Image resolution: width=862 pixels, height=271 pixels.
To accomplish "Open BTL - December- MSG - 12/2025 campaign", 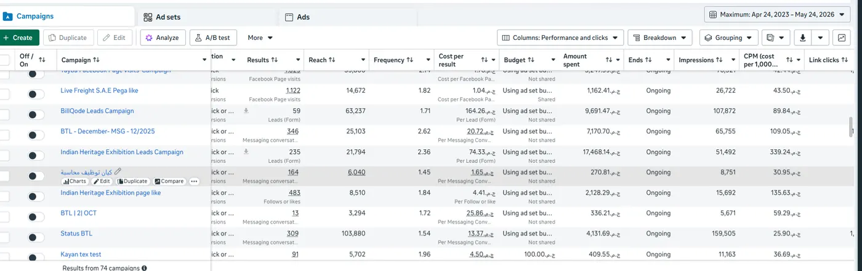I will click(x=108, y=131).
